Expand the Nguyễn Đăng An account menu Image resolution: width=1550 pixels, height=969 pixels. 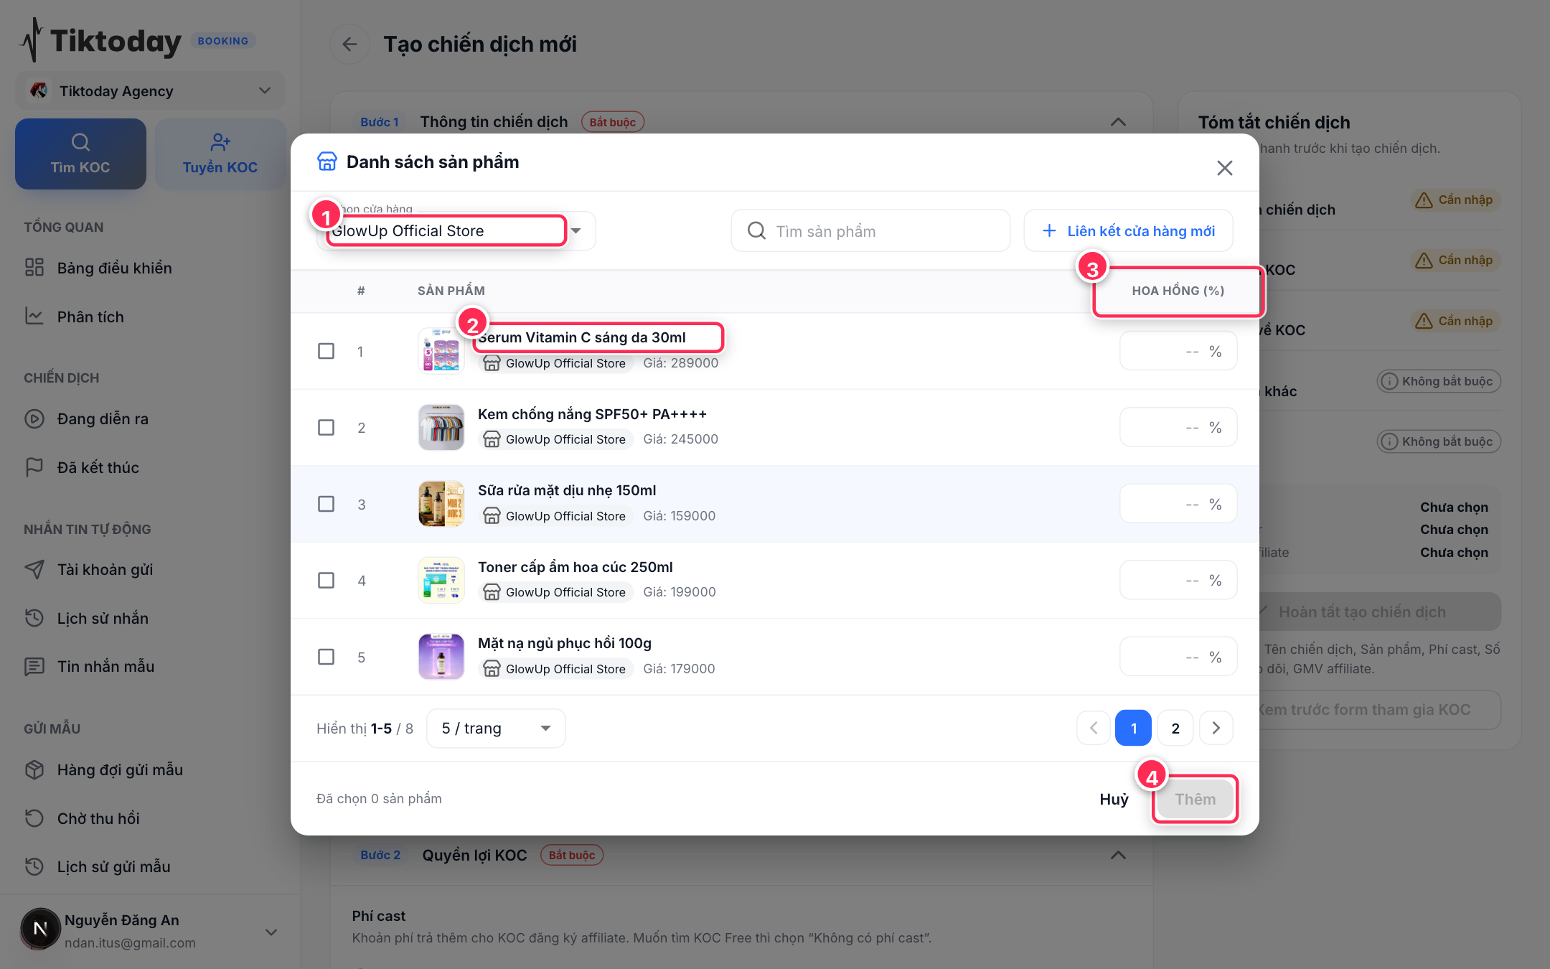(271, 932)
